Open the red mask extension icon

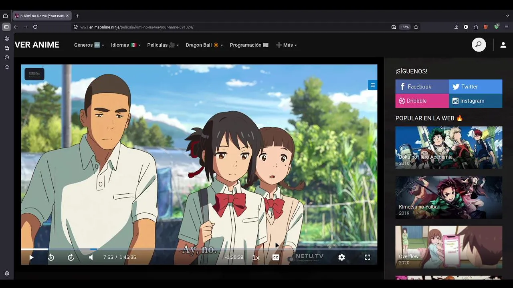pyautogui.click(x=486, y=27)
